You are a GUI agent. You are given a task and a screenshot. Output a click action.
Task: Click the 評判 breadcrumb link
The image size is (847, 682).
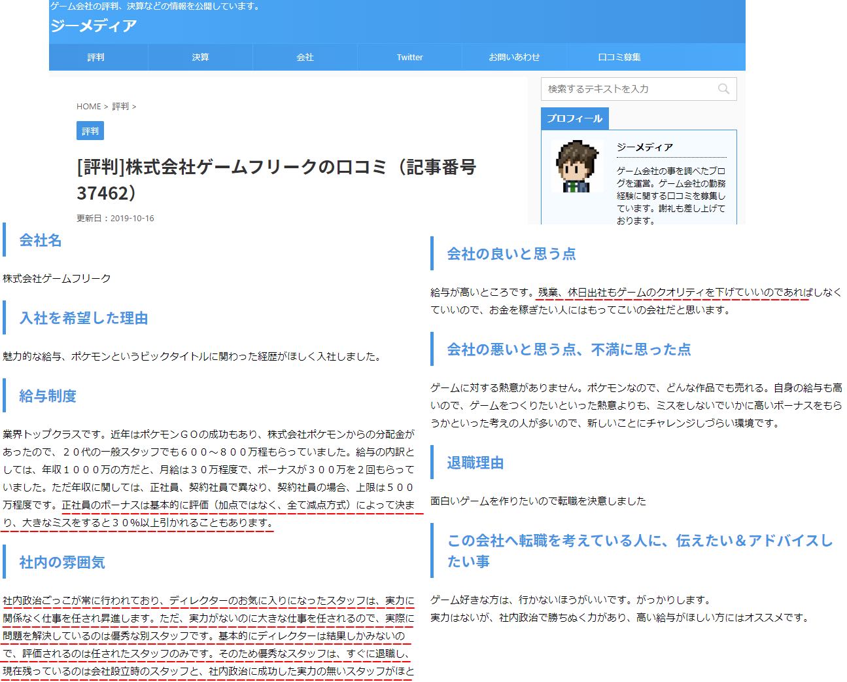[x=120, y=107]
